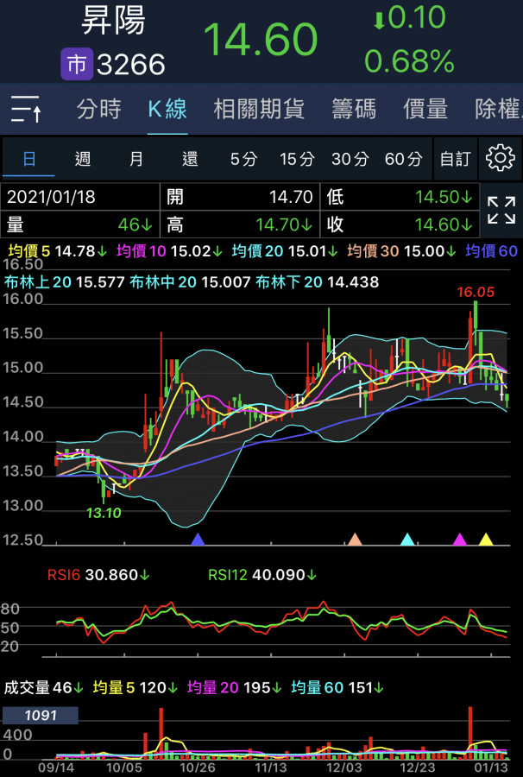Click the cyan triangle marker
Viewport: 523px width, 777px height.
click(407, 540)
